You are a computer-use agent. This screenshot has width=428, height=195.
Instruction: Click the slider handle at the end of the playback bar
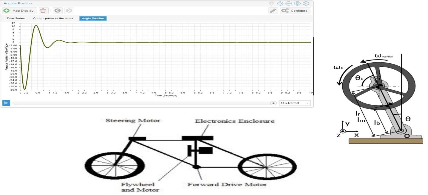point(273,103)
